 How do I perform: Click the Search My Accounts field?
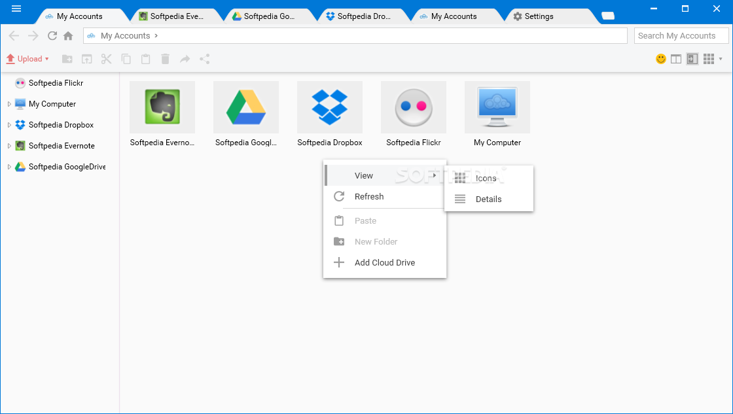click(681, 35)
